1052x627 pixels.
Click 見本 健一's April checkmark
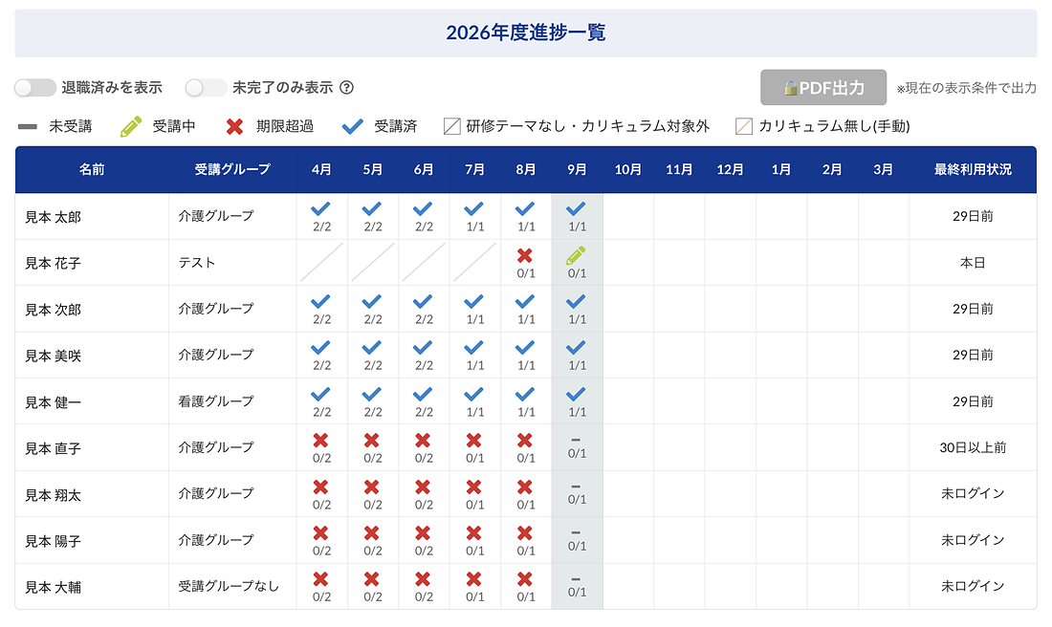click(x=320, y=394)
